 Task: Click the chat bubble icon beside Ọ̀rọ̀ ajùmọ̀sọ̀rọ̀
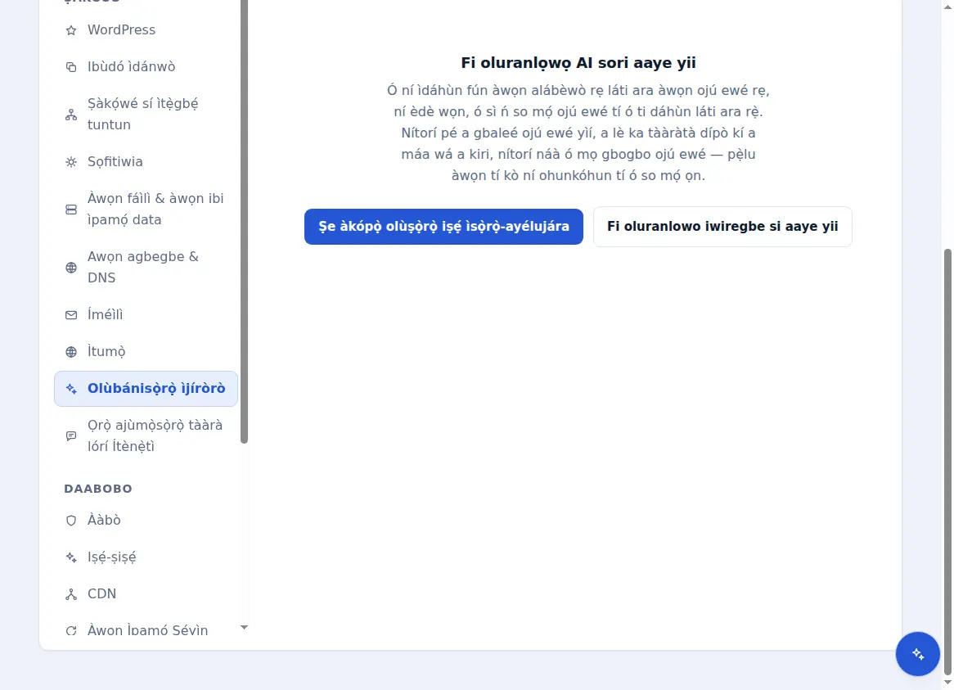pos(71,436)
